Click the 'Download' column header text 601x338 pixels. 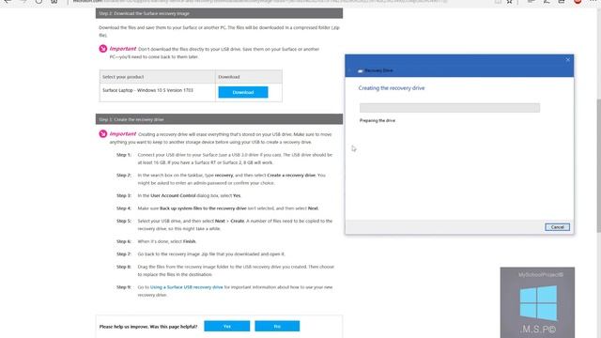[229, 77]
